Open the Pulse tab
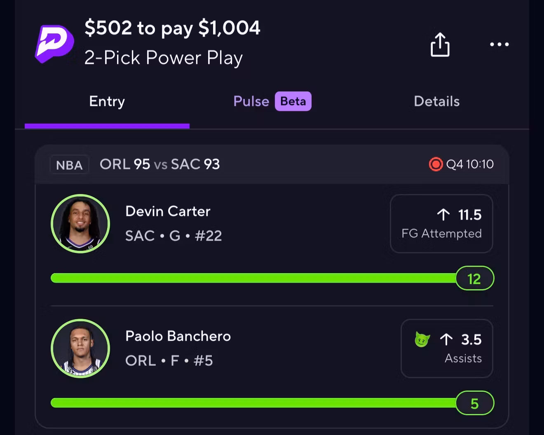544x435 pixels. (x=251, y=101)
